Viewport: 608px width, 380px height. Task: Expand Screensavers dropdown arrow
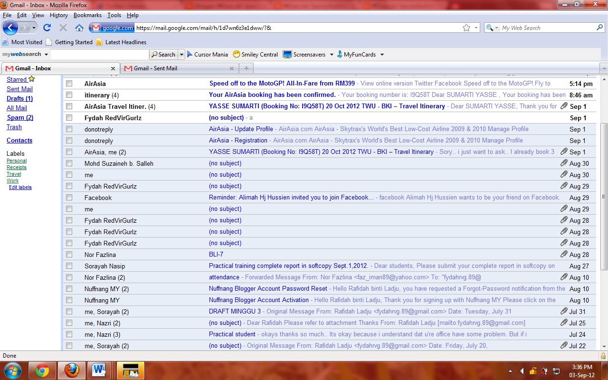click(332, 55)
